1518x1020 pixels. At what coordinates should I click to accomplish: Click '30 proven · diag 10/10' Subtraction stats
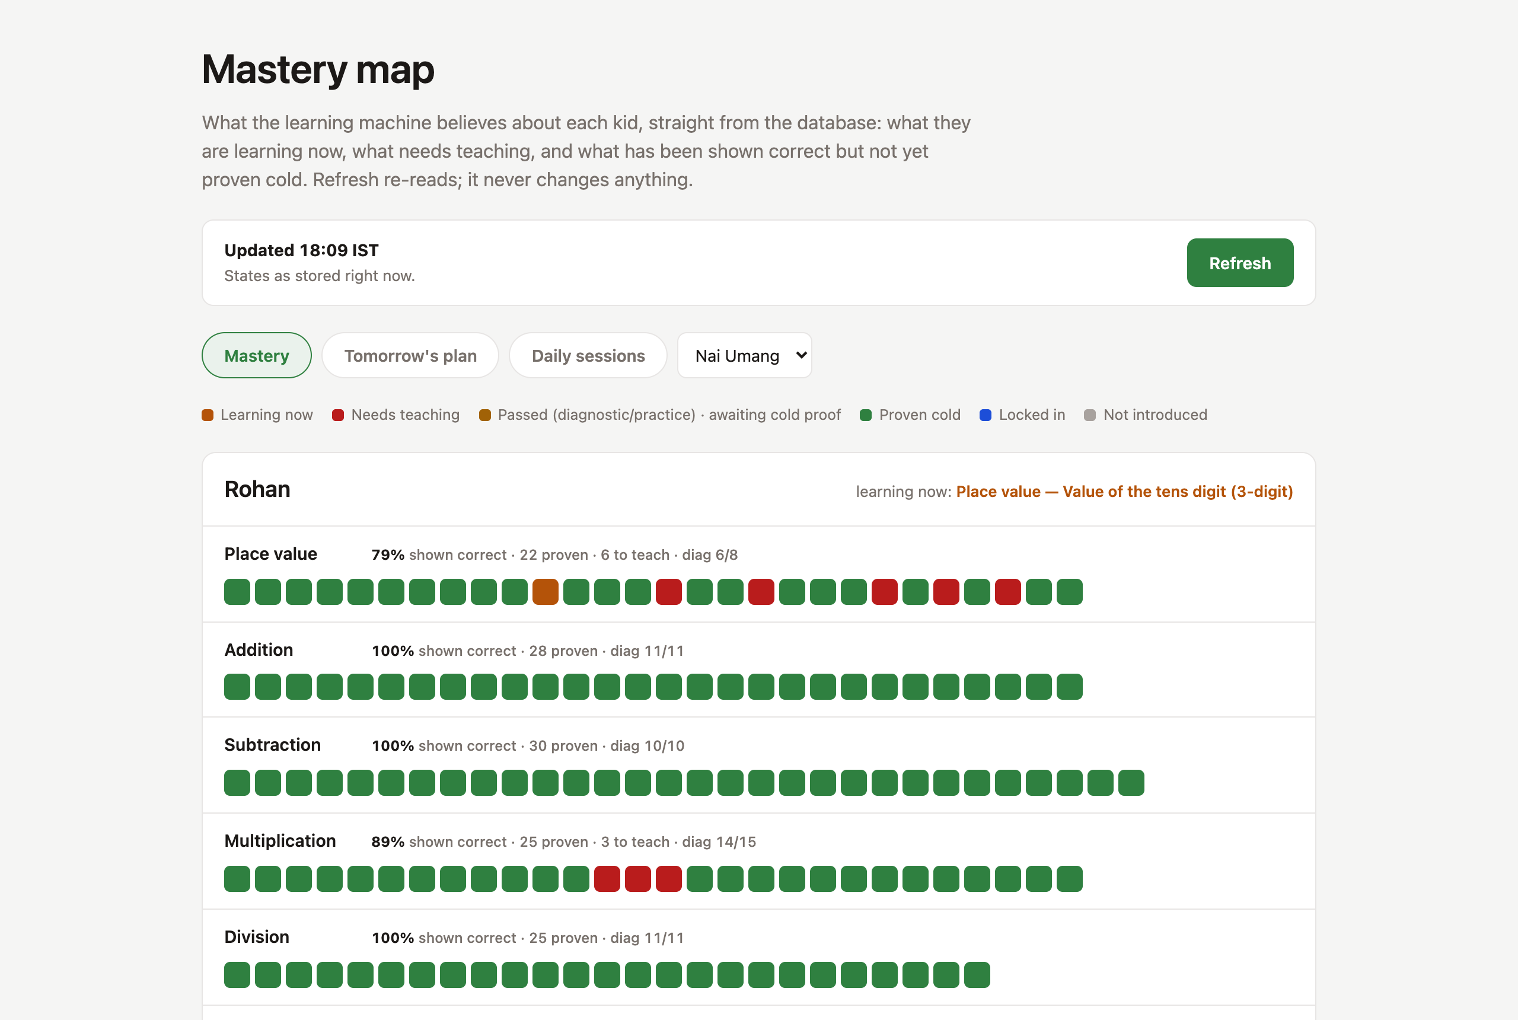click(x=606, y=746)
